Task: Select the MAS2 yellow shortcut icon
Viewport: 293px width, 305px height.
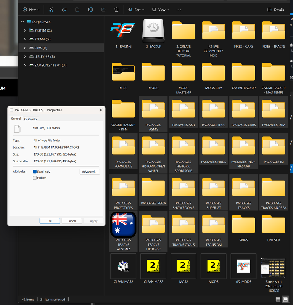Action: point(184,266)
